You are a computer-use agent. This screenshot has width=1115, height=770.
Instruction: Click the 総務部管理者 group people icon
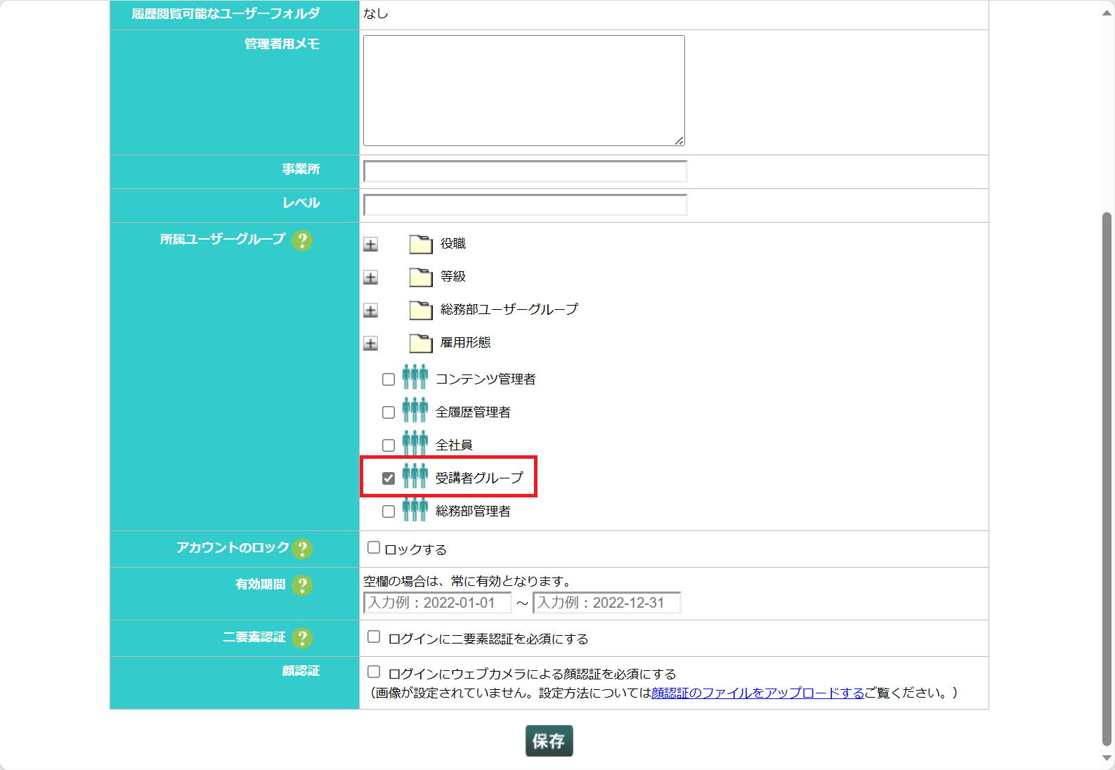(x=415, y=509)
